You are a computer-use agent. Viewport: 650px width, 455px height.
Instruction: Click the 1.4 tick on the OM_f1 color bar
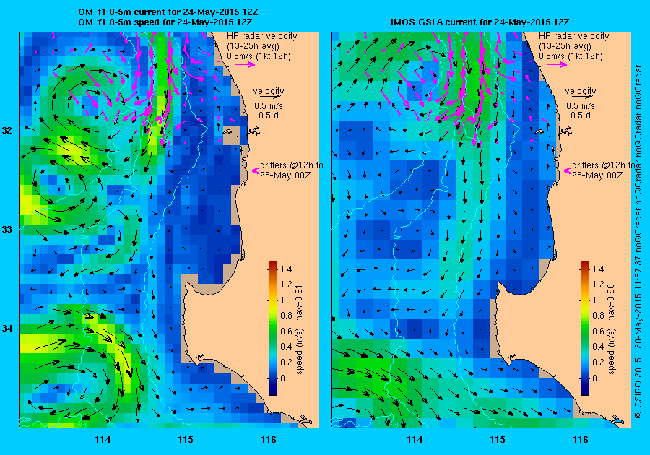286,269
